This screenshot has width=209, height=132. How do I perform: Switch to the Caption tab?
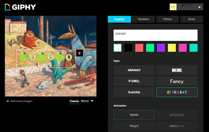click(x=119, y=19)
